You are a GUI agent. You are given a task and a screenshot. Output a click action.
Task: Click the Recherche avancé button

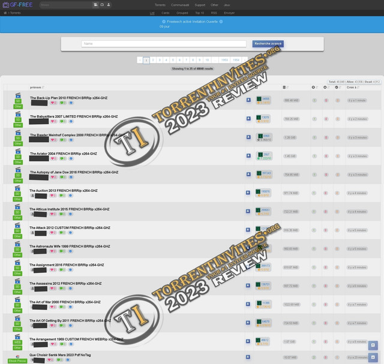(x=268, y=44)
